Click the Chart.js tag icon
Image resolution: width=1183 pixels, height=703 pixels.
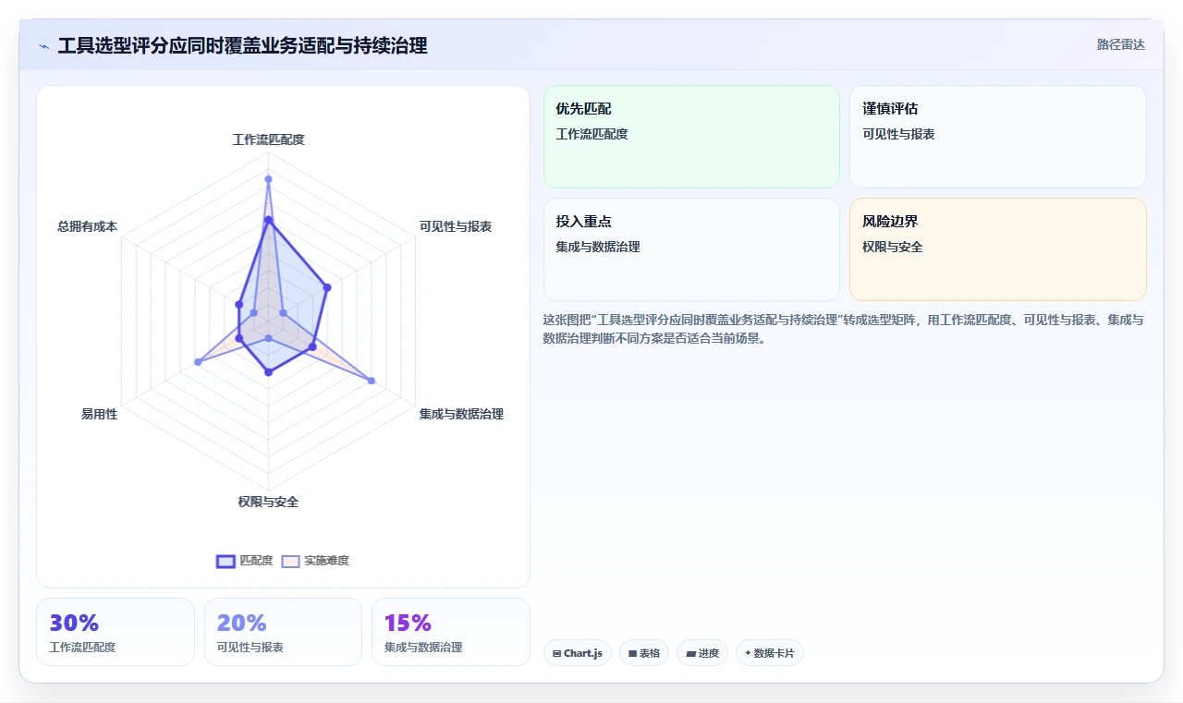[557, 653]
